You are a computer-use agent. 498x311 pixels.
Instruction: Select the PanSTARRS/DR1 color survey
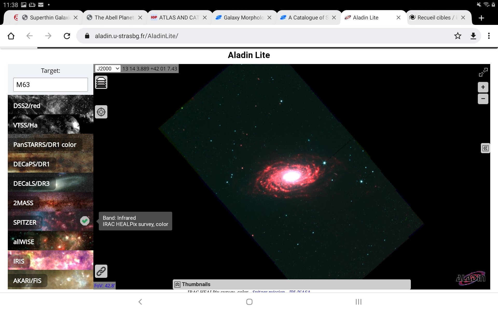click(51, 144)
